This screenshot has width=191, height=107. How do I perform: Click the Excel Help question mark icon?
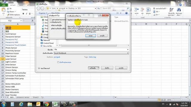[181, 5]
